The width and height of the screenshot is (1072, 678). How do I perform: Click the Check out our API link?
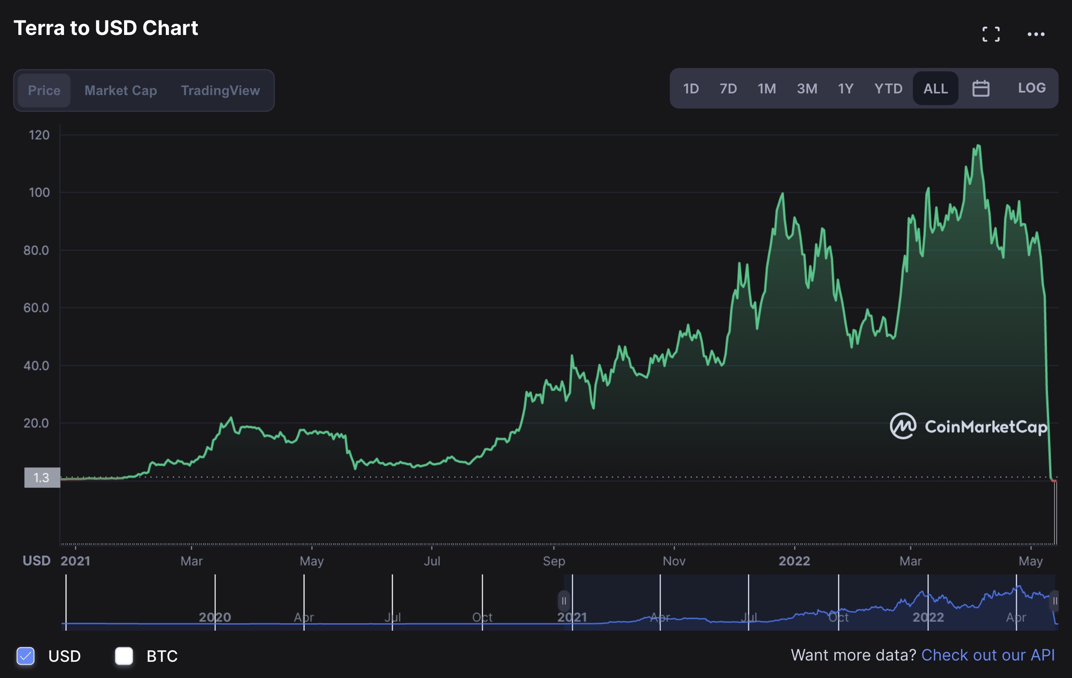(988, 655)
